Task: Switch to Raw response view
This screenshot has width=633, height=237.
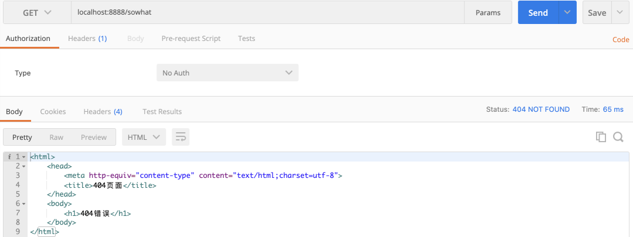Action: point(56,137)
